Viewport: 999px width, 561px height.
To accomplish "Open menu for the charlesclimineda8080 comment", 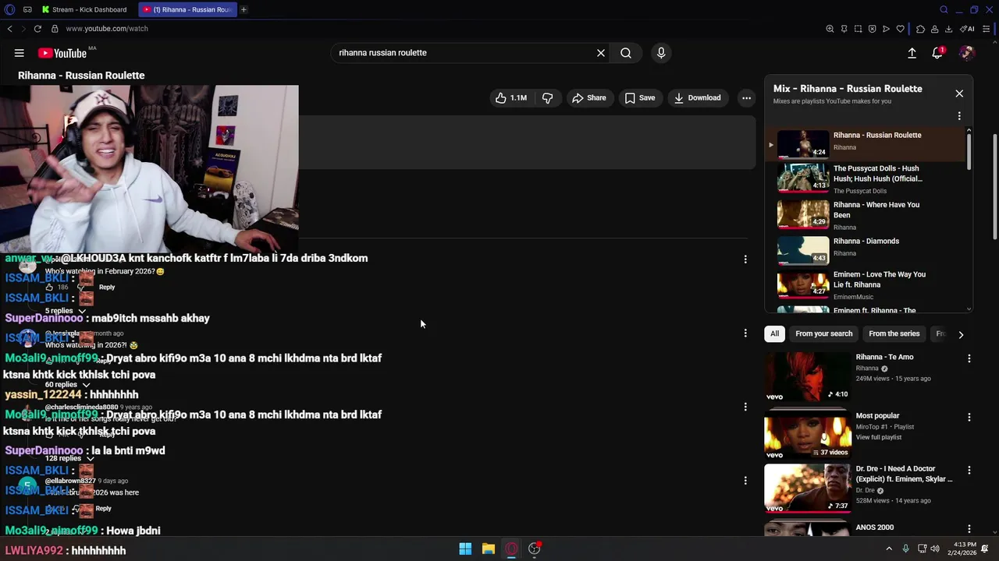I will pyautogui.click(x=745, y=407).
